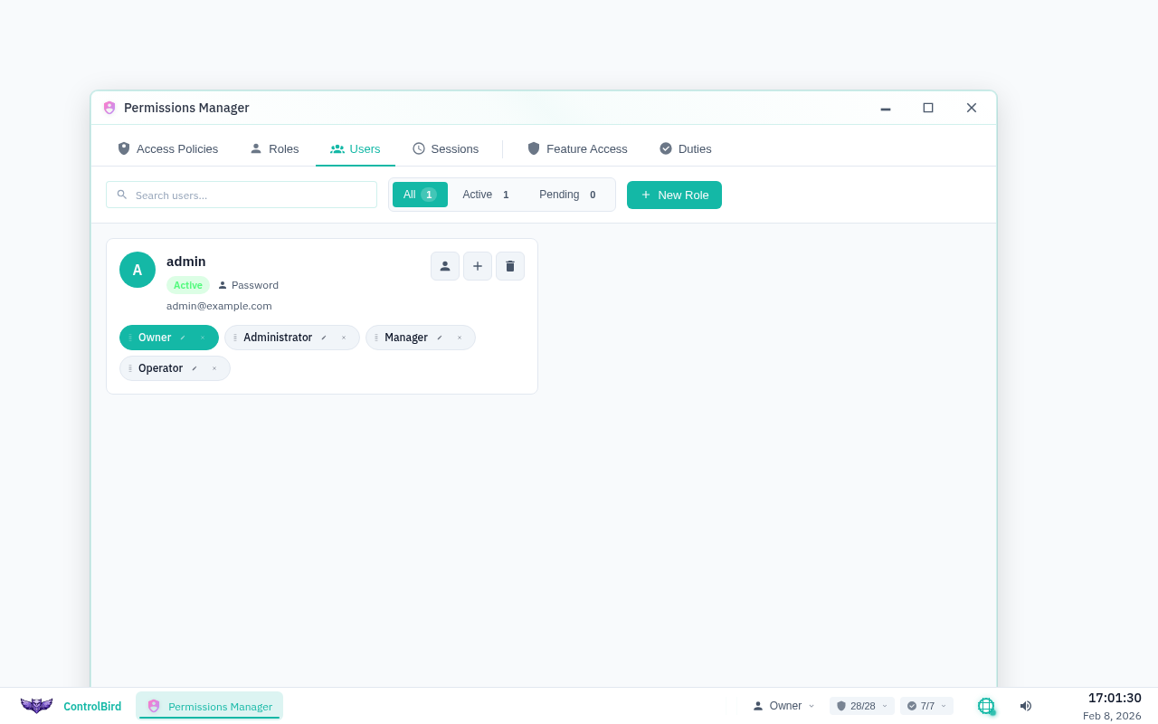Filter users by Pending status

point(568,195)
